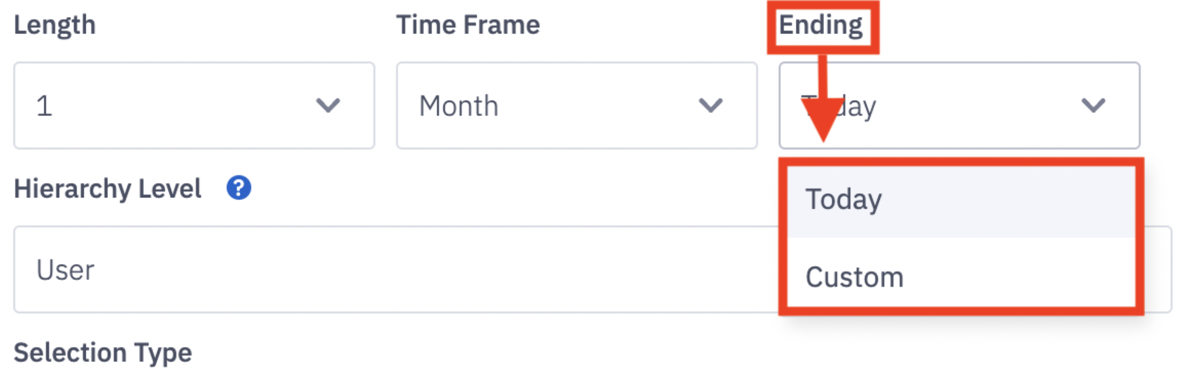Collapse the Ending dropdown via its chevron

point(1093,105)
